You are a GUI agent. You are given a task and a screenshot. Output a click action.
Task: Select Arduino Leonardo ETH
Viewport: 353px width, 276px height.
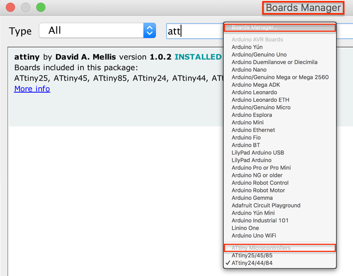pos(280,100)
